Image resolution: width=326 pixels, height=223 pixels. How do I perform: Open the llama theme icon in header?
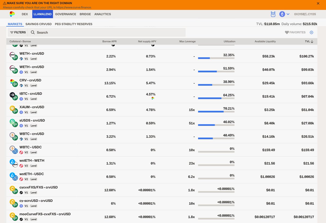(273, 14)
